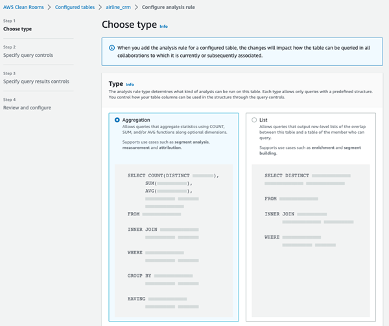Jump to Specify query controls step
Viewport: 389px width, 326px height.
click(28, 55)
